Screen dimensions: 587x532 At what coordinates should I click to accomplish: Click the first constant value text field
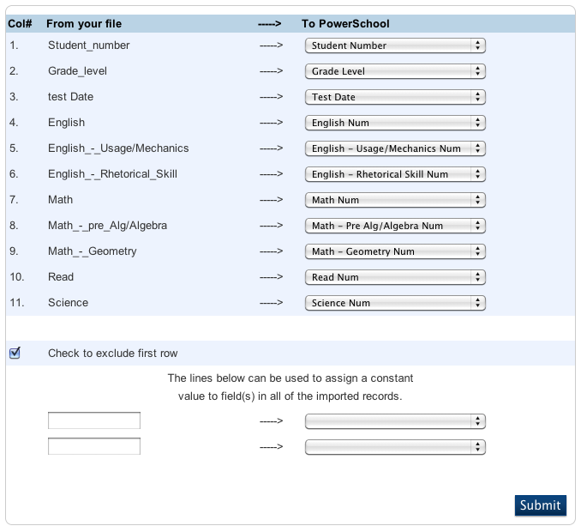click(94, 420)
